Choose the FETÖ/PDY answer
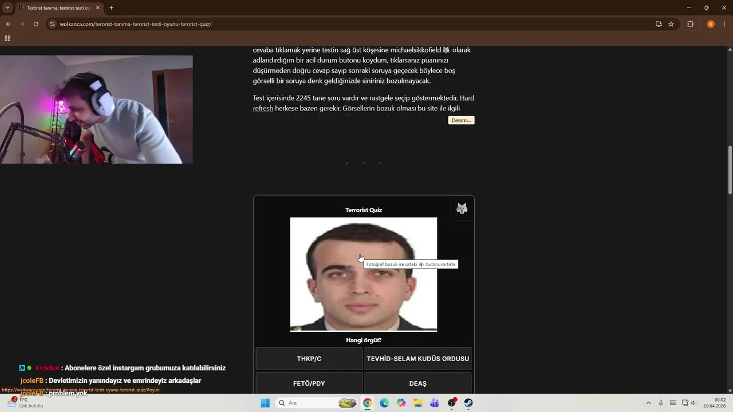 click(309, 383)
